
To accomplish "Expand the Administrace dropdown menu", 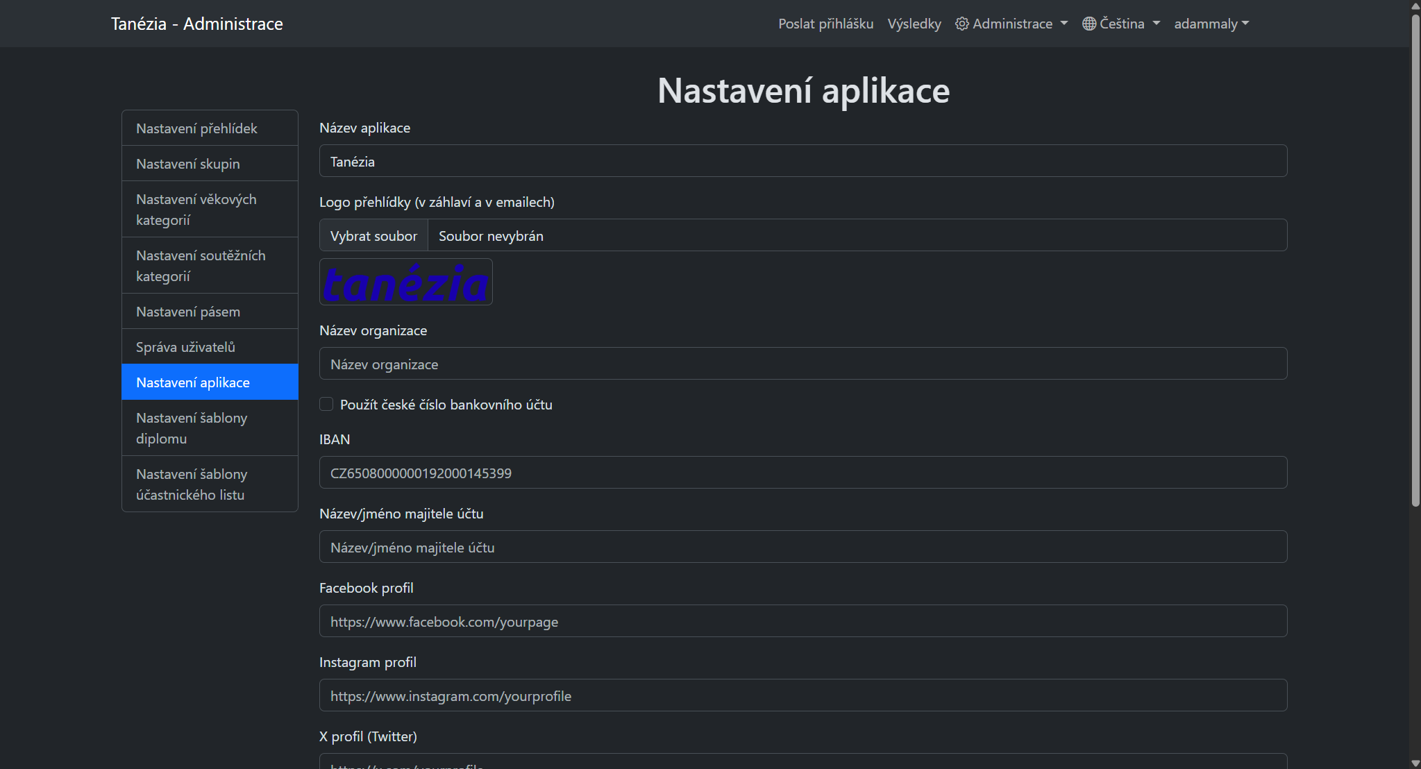I will 1011,24.
